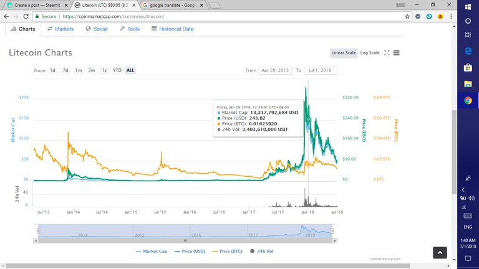Toggle Price (BTC) series in legend
The height and width of the screenshot is (269, 479).
(x=230, y=250)
